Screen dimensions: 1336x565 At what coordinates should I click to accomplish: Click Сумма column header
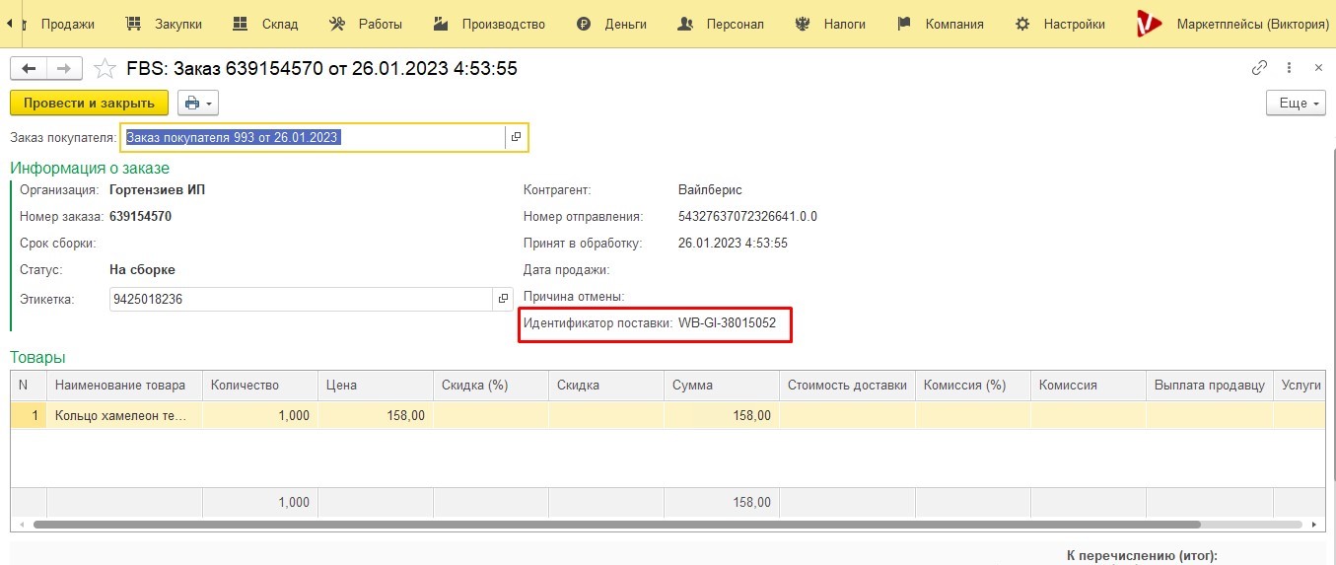(722, 386)
